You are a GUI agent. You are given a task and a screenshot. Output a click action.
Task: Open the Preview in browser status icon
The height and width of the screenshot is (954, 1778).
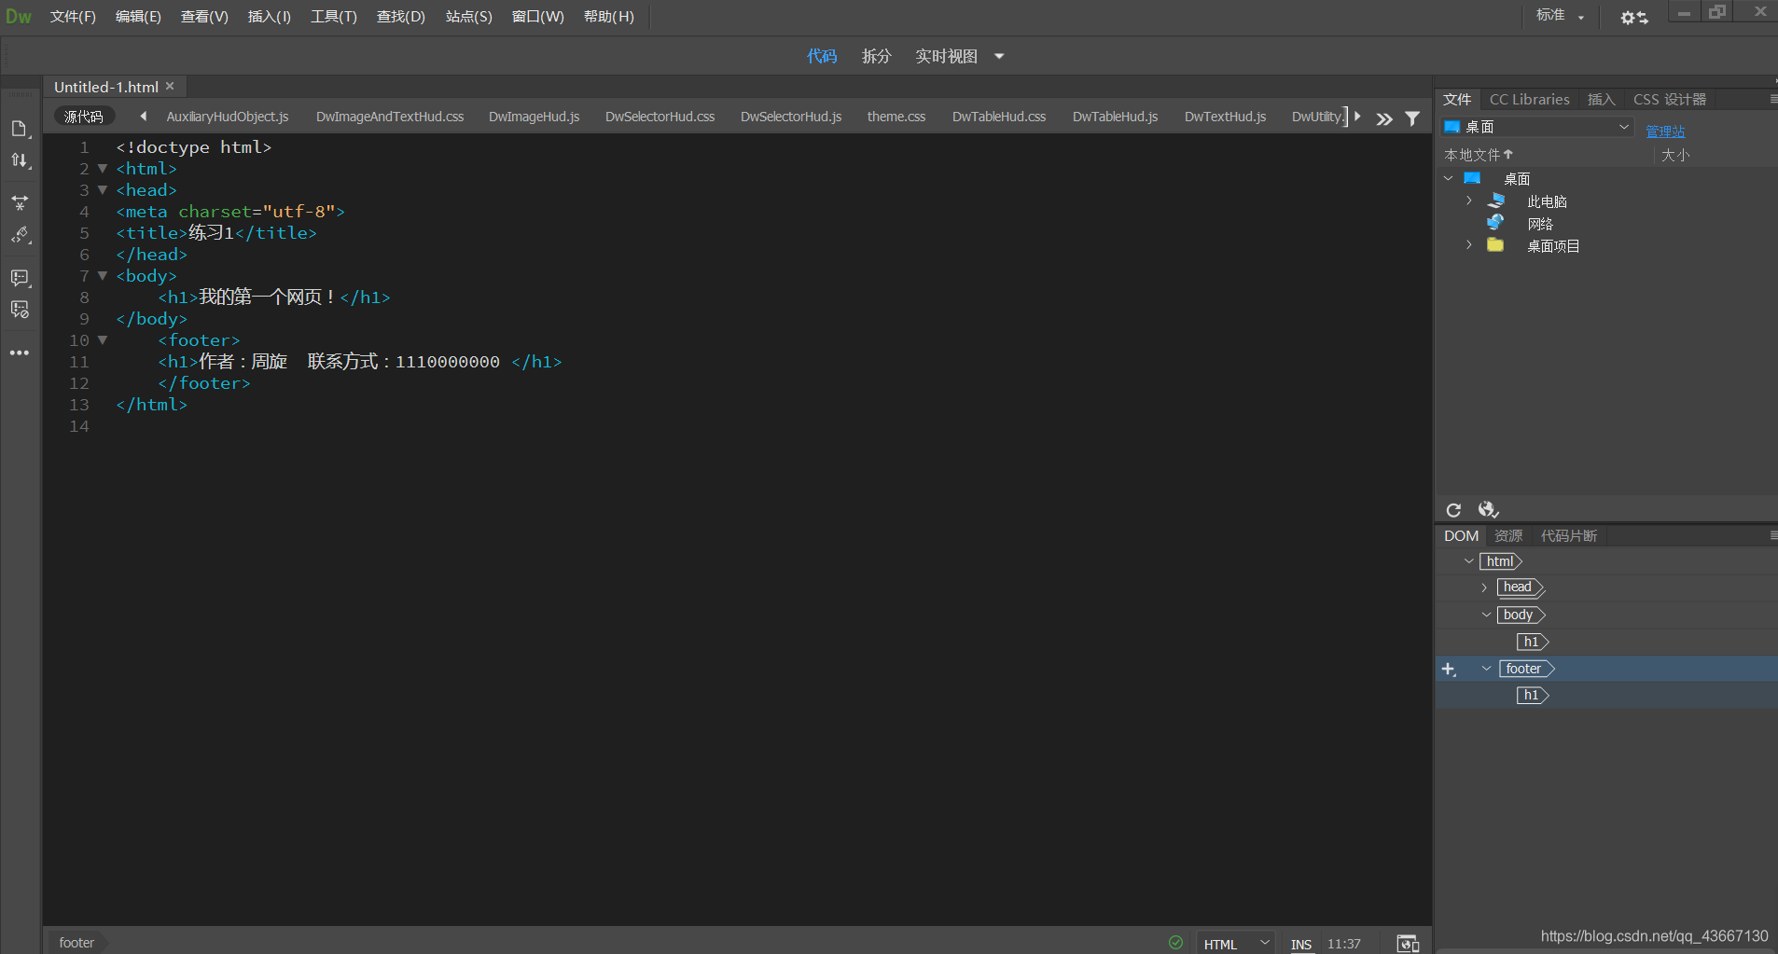point(1408,944)
